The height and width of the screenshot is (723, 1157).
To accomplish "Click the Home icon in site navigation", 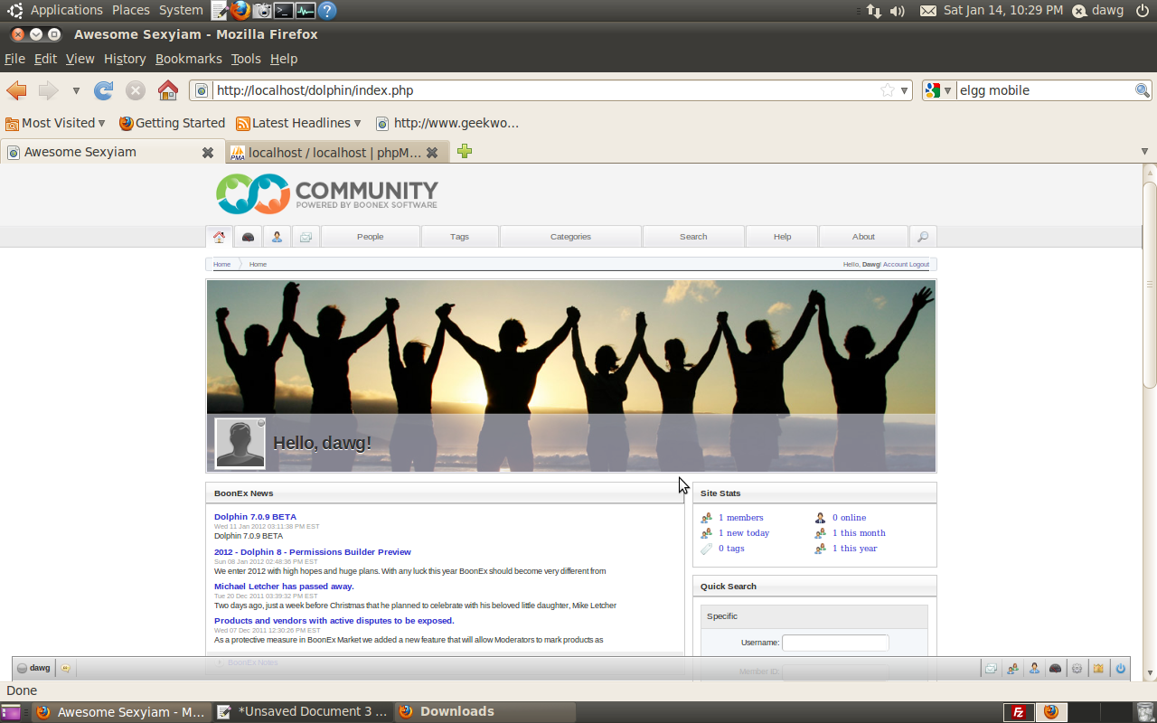I will point(219,237).
